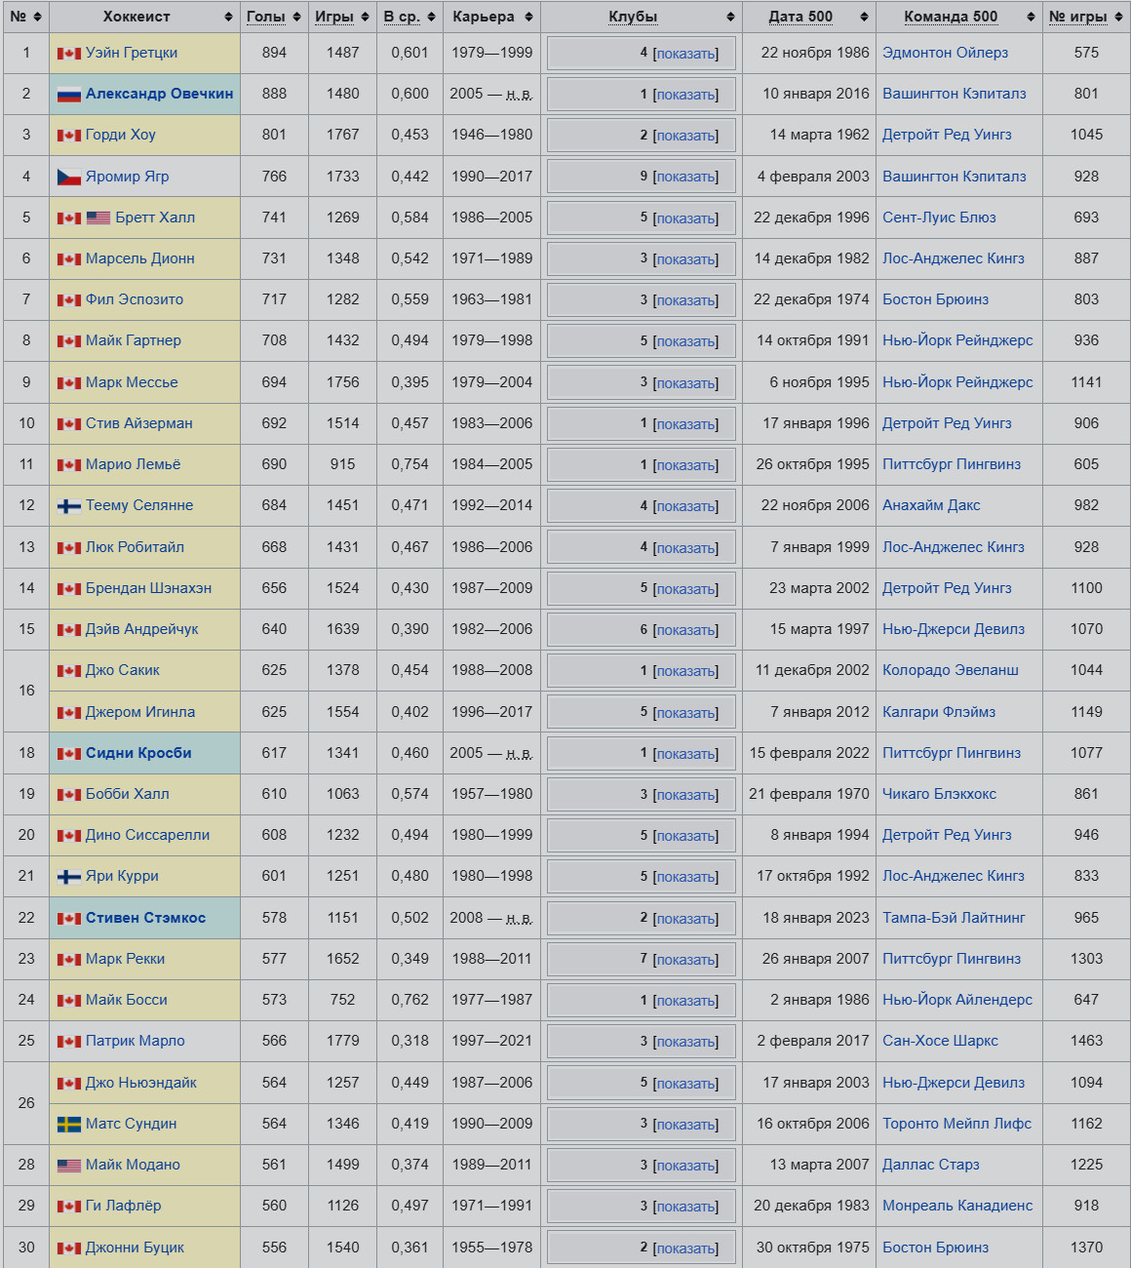Sort by Клубы column sort arrows
Image resolution: width=1131 pixels, height=1268 pixels.
tap(730, 17)
